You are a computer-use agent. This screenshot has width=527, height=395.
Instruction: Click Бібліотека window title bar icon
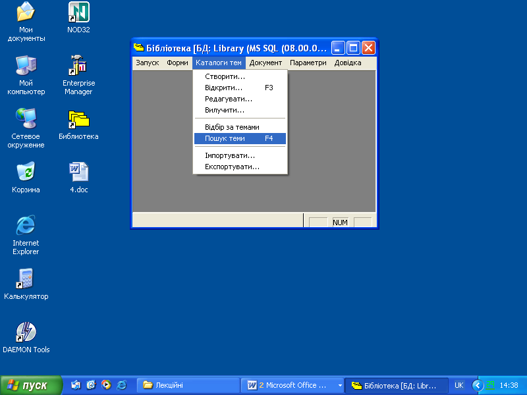tap(138, 47)
